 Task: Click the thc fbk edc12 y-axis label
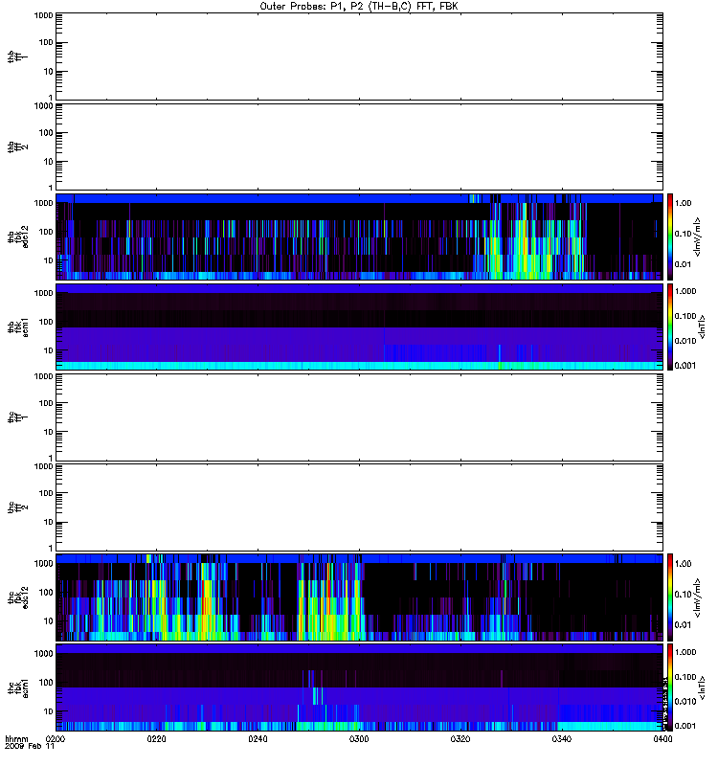[18, 597]
